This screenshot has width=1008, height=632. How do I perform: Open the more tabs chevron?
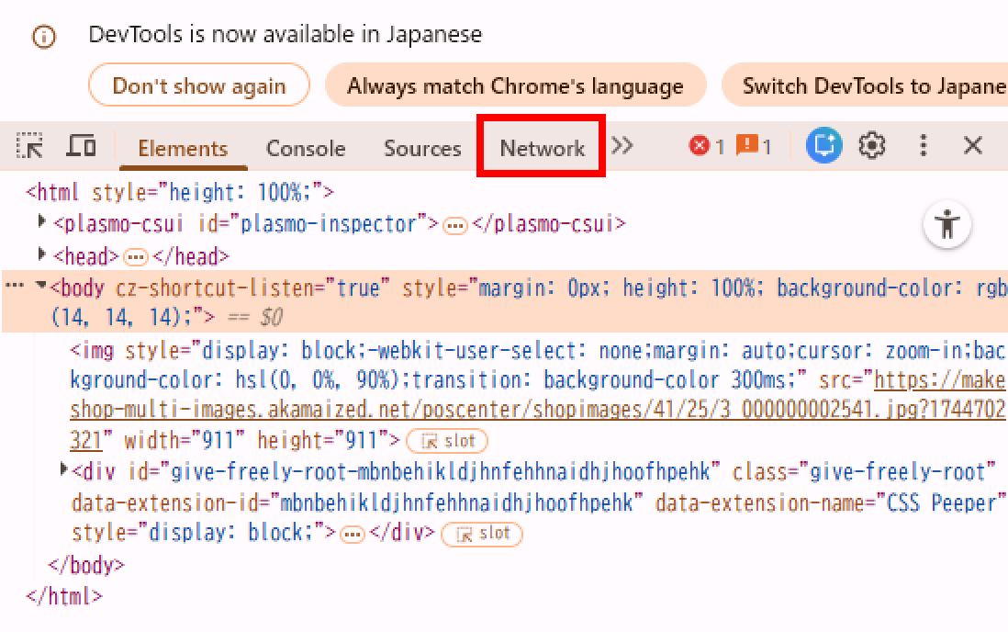click(622, 146)
